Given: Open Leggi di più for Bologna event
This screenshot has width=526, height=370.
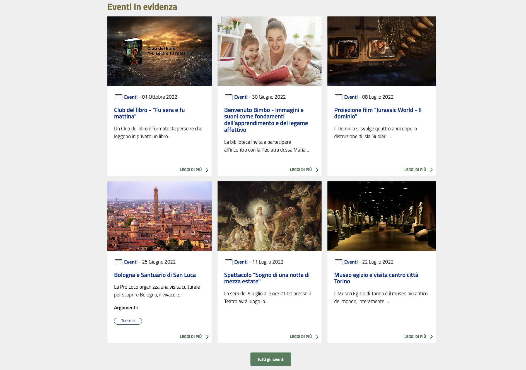Looking at the screenshot, I should pos(191,337).
